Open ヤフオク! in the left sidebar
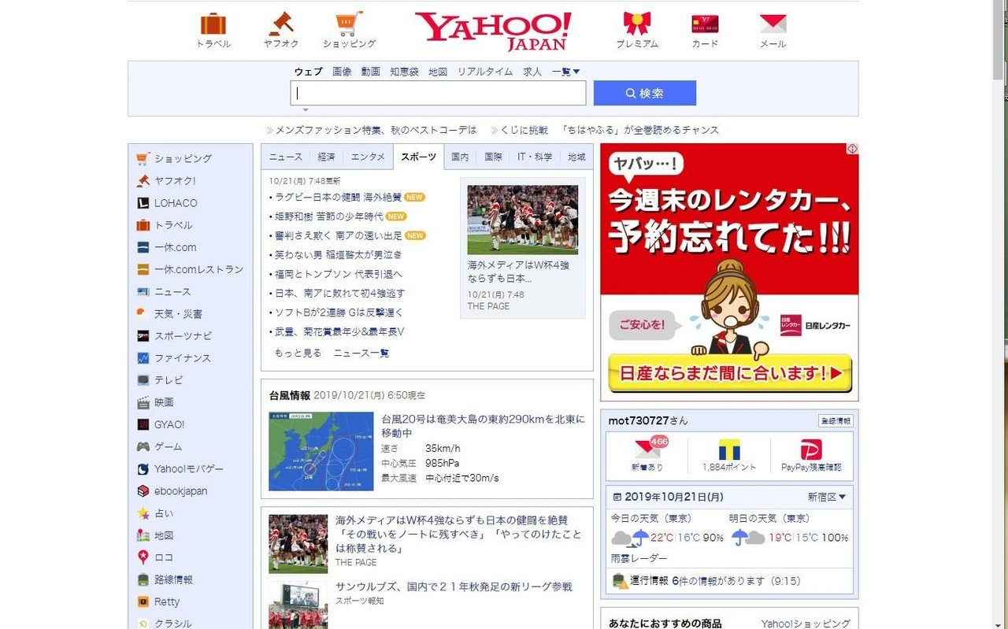The height and width of the screenshot is (629, 1008). point(175,180)
